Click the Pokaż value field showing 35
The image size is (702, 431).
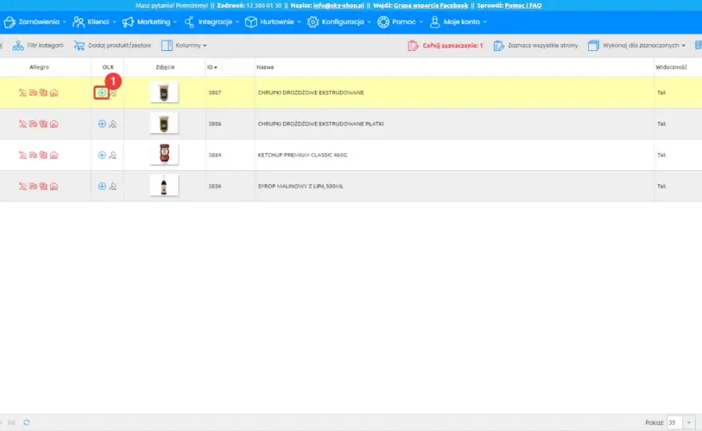pyautogui.click(x=675, y=422)
